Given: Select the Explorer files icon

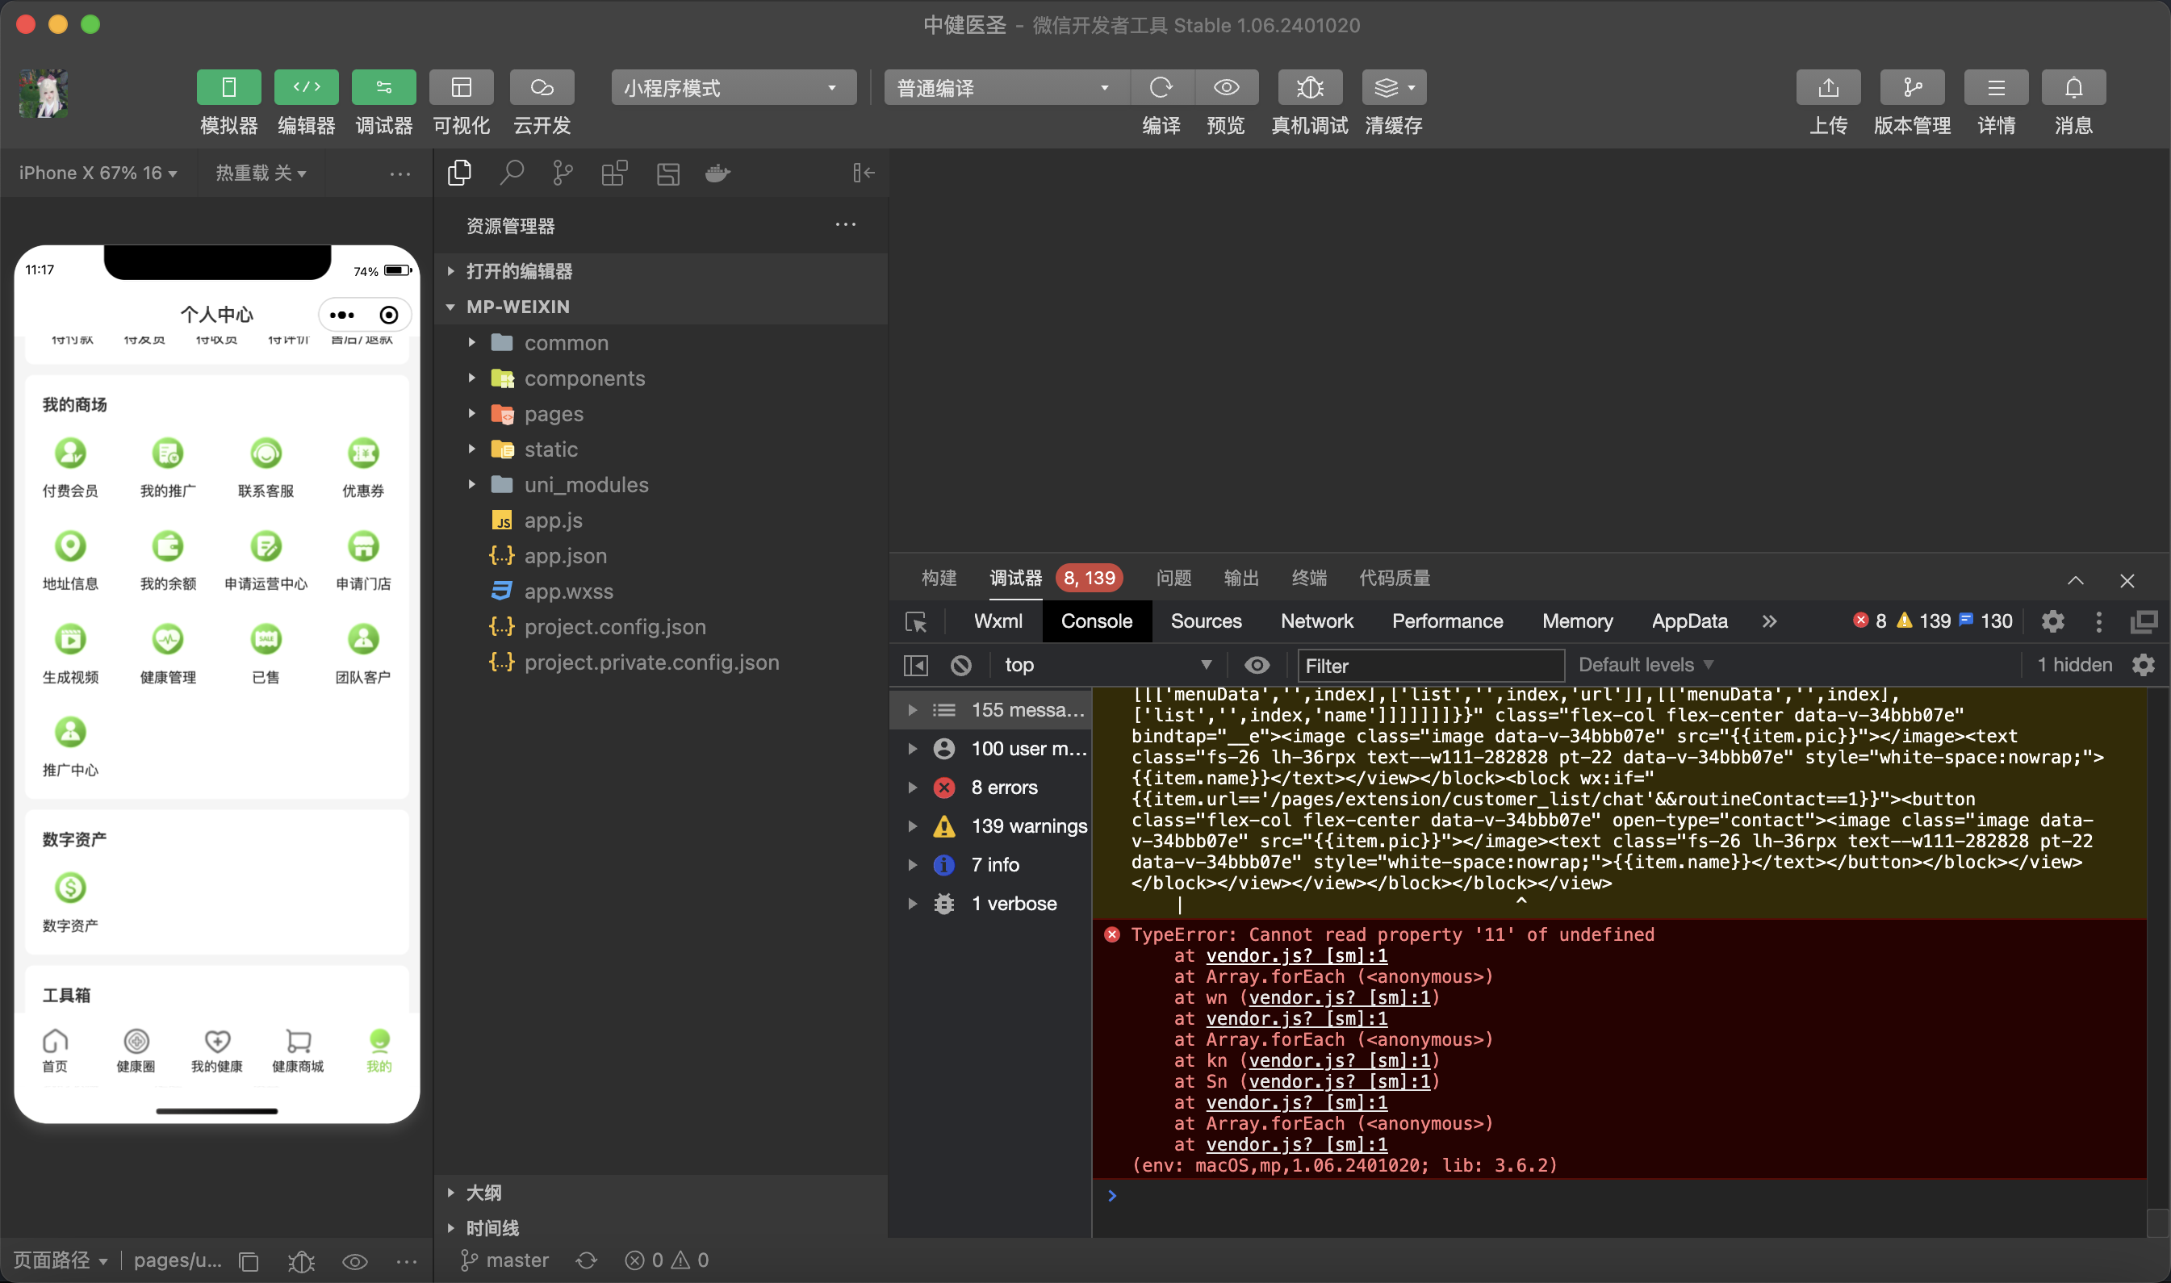Looking at the screenshot, I should click(x=459, y=173).
